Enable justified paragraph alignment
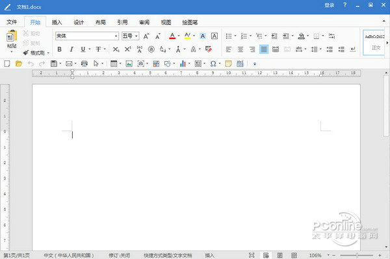 (264, 49)
